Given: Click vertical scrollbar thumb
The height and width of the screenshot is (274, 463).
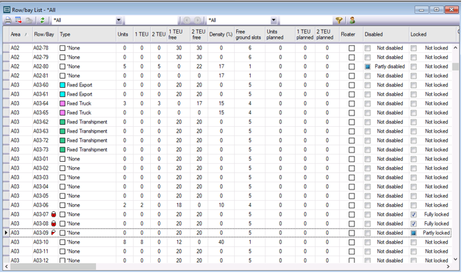Looking at the screenshot, I should (x=455, y=67).
